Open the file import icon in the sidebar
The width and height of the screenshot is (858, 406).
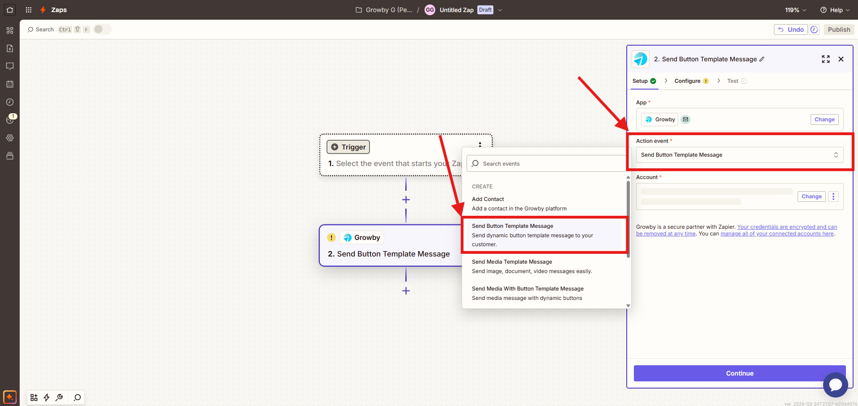[10, 48]
